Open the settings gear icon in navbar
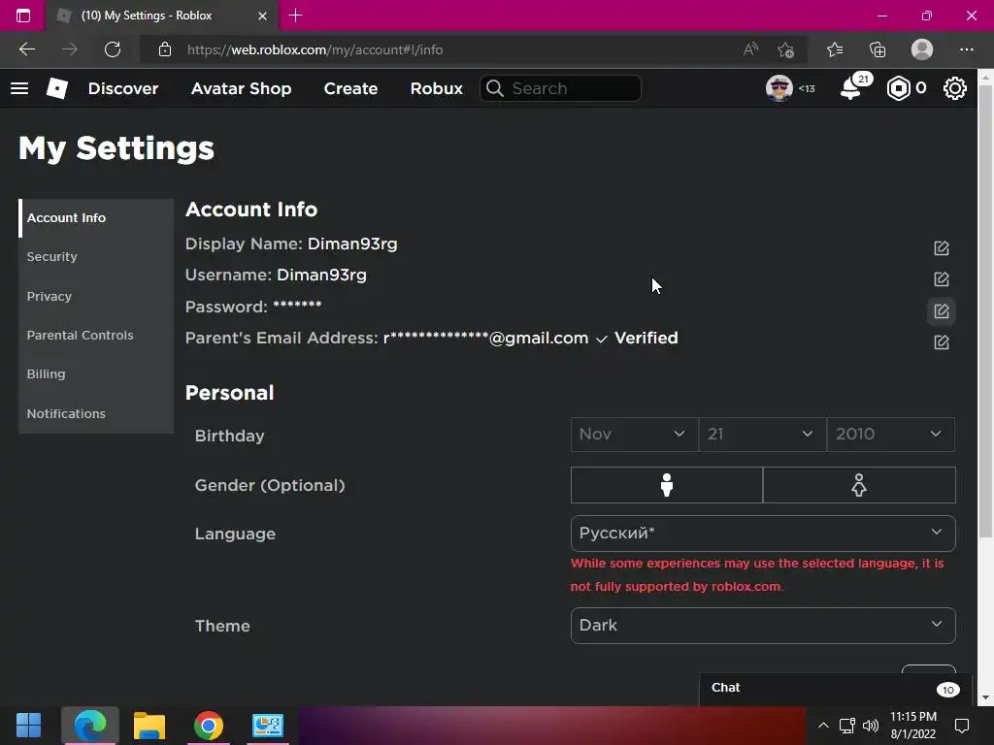The image size is (994, 745). [x=955, y=88]
